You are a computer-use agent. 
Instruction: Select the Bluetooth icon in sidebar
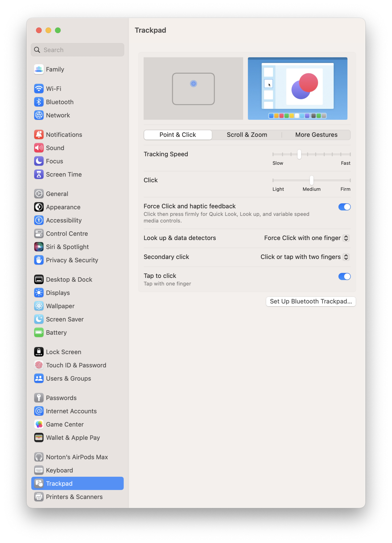tap(39, 102)
